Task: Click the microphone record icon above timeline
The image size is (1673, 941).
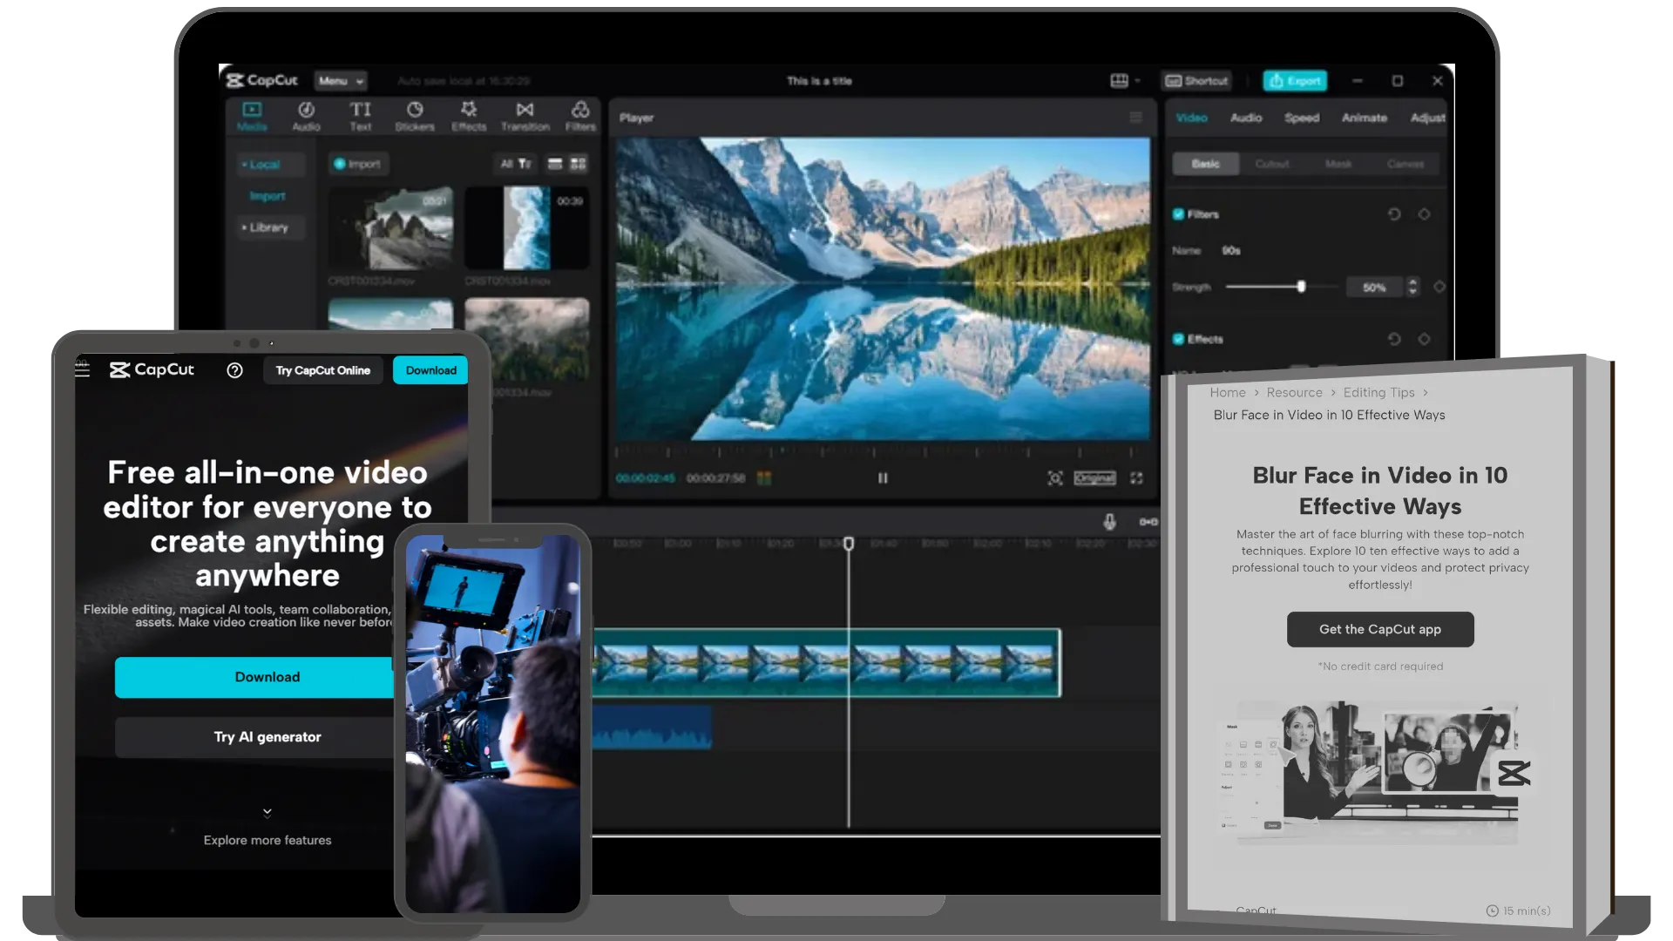Action: 1109,522
